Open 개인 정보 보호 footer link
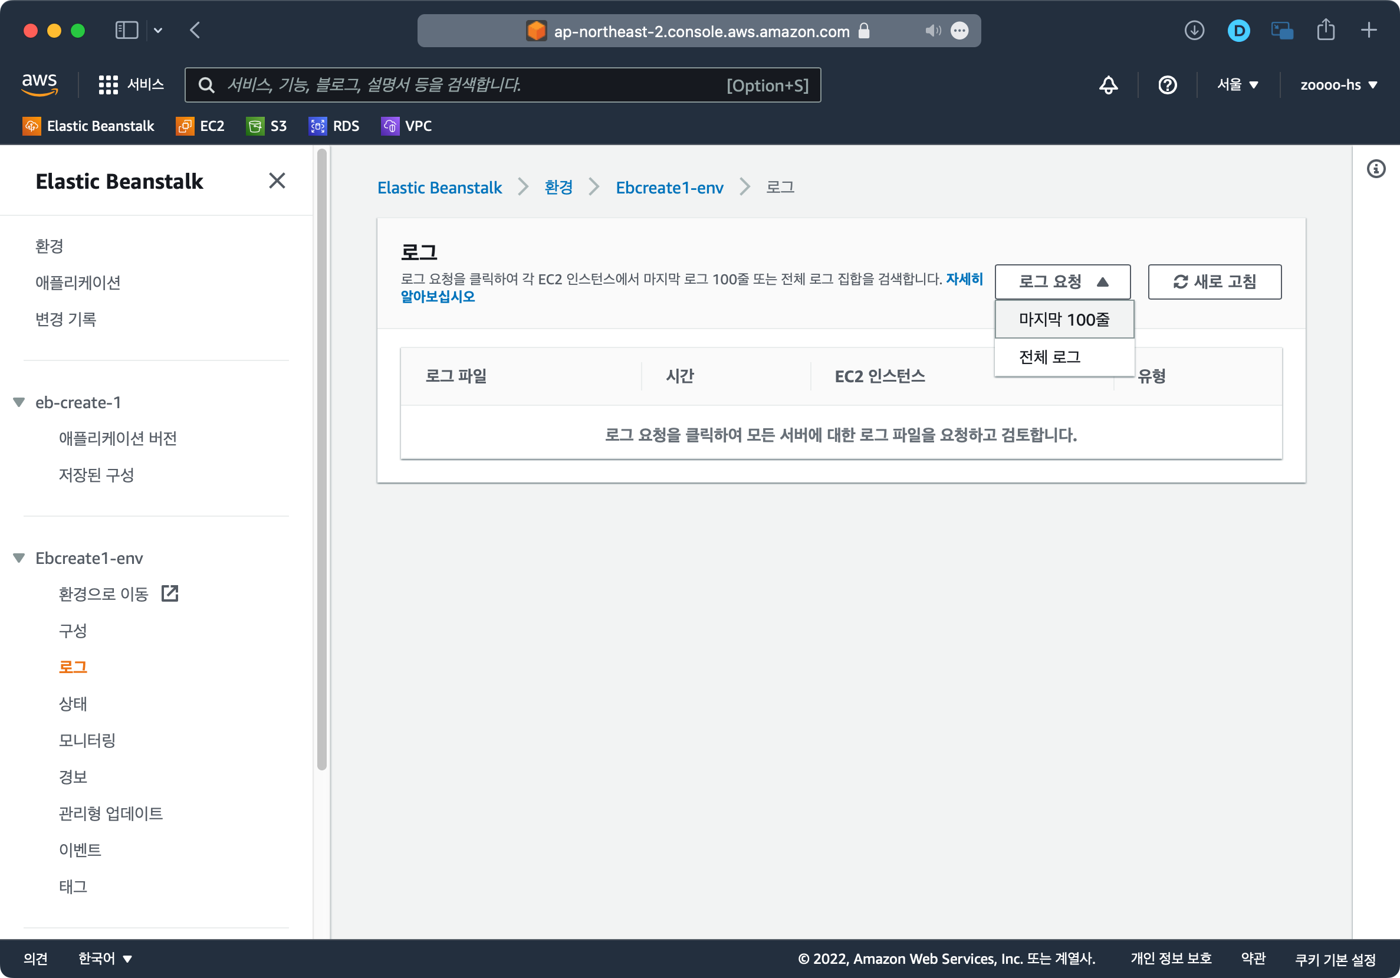The height and width of the screenshot is (978, 1400). click(1171, 958)
